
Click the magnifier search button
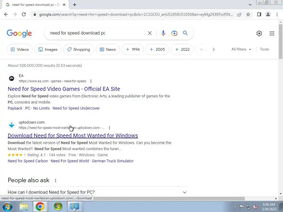click(x=185, y=33)
